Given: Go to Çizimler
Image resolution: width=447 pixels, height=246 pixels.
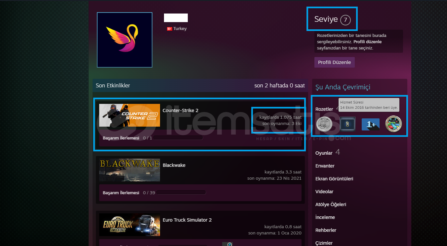Looking at the screenshot, I should point(324,243).
